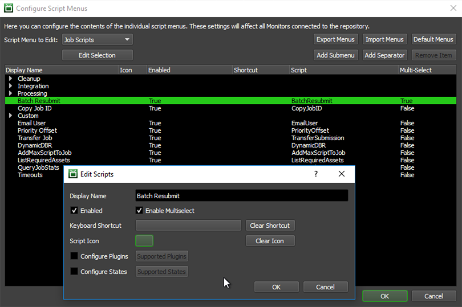Expand the Integration submenu arrow
This screenshot has height=307, width=462.
(x=10, y=86)
